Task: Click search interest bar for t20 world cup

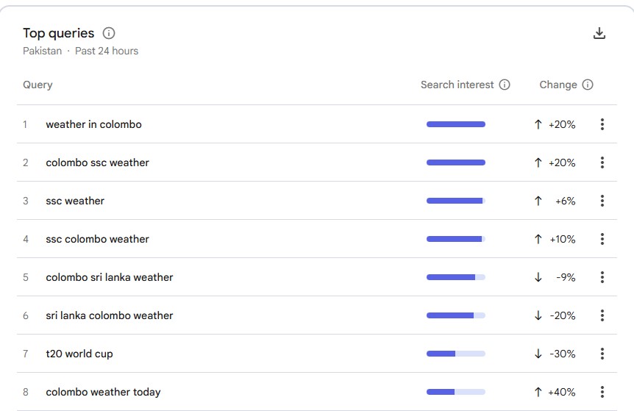Action: coord(455,354)
